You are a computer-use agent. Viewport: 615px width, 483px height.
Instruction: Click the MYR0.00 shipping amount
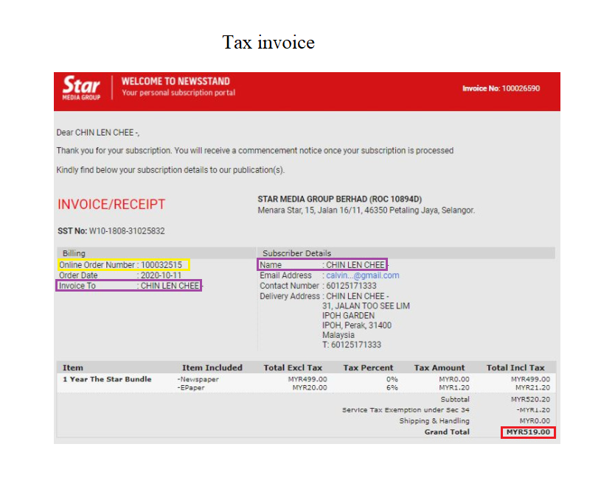click(535, 421)
